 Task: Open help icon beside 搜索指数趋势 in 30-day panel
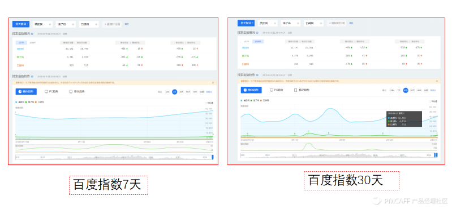pos(257,75)
